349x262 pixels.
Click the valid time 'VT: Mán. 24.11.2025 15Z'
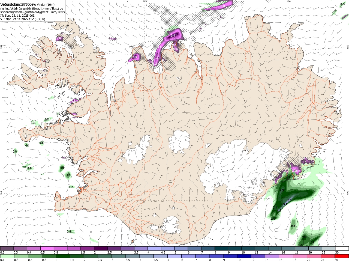click(17, 19)
